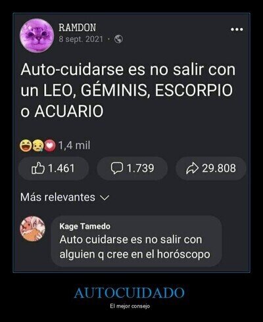
Task: Click Kage Tamedo's avatar thumbnail
Action: (x=32, y=229)
